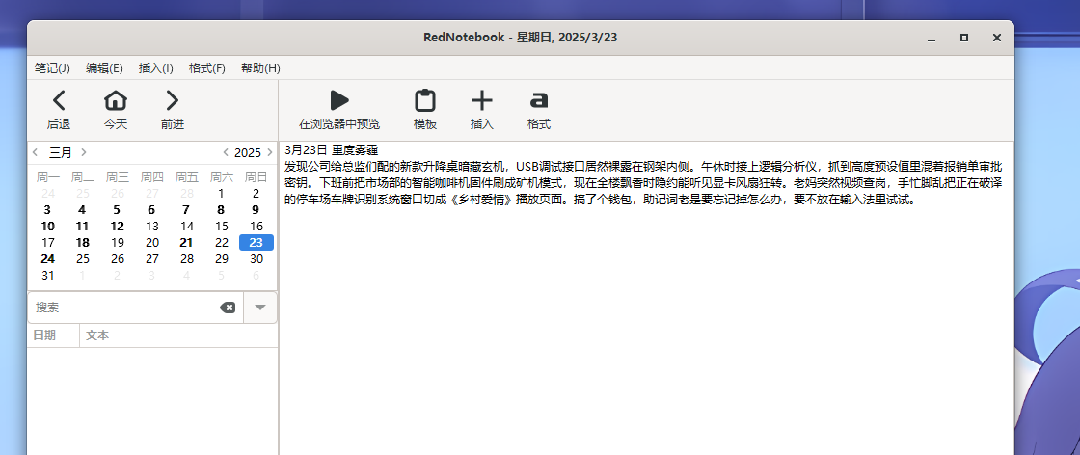Select March 1 in the calendar
Screen dimensions: 1080x455
click(x=221, y=194)
